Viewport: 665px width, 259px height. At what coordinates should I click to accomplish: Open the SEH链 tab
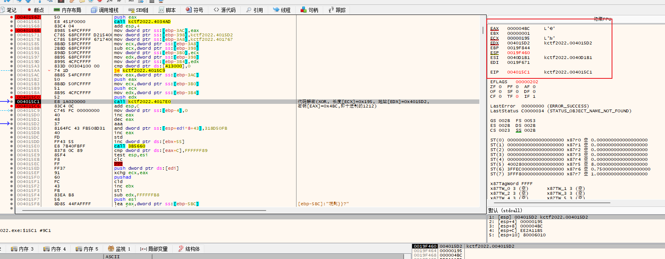click(138, 10)
